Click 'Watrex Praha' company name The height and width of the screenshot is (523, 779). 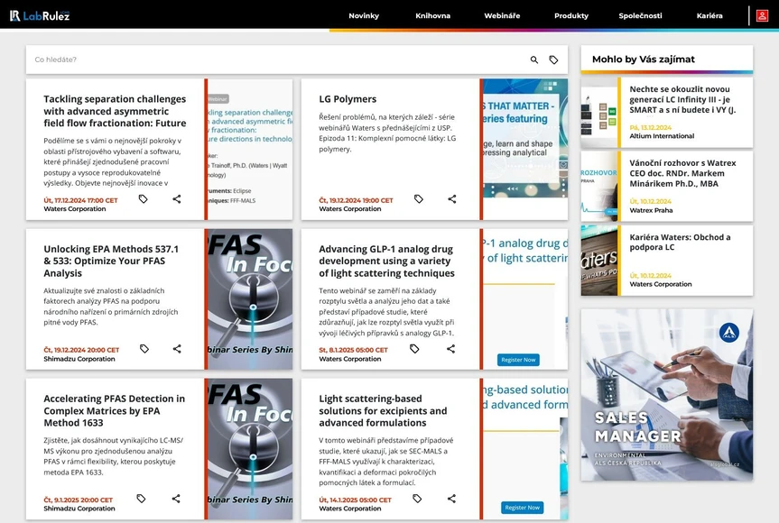[x=651, y=210]
